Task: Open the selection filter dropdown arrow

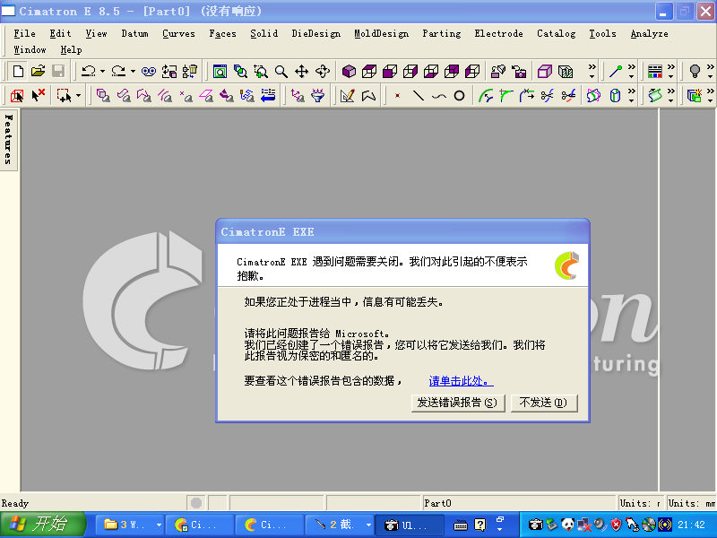Action: click(x=78, y=96)
